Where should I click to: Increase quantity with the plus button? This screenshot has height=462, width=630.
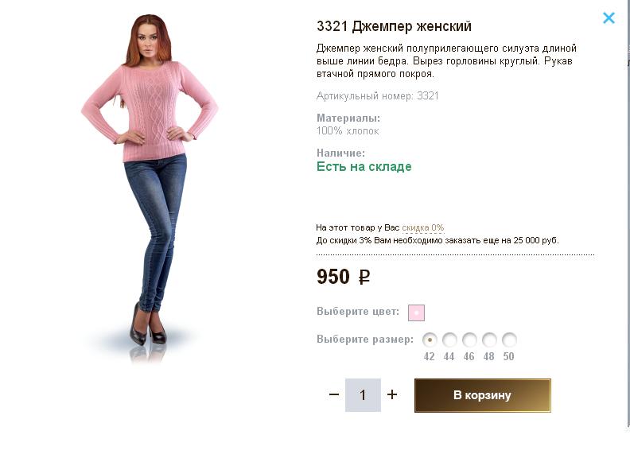392,394
